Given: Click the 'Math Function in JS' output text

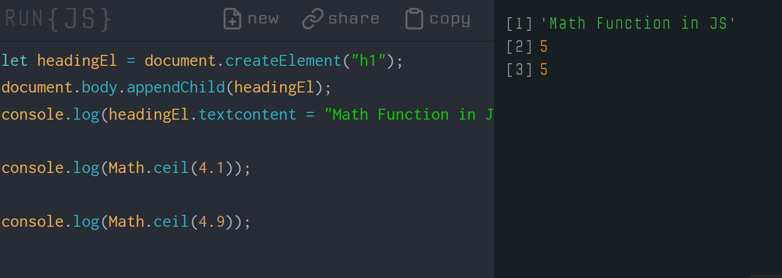Looking at the screenshot, I should click(638, 24).
